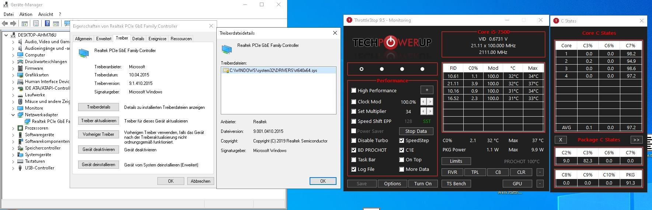The image size is (652, 210).
Task: Open the properties sheet toolbar icon
Action: pos(36,24)
